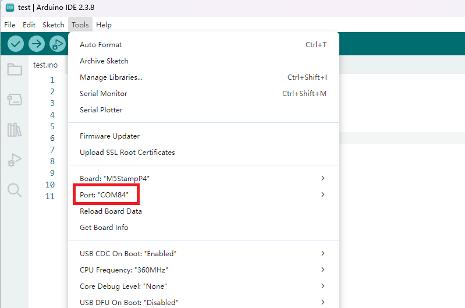The width and height of the screenshot is (465, 308).
Task: Open the Search magnifier in sidebar
Action: pyautogui.click(x=15, y=190)
